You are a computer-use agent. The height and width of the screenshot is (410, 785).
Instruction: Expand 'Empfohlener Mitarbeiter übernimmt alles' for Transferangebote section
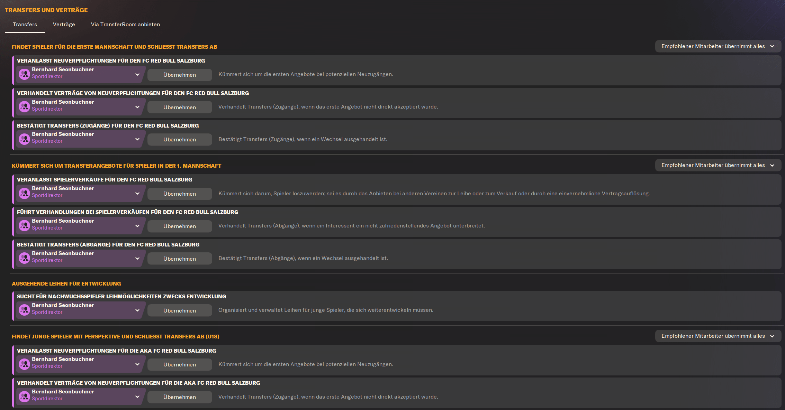click(718, 165)
